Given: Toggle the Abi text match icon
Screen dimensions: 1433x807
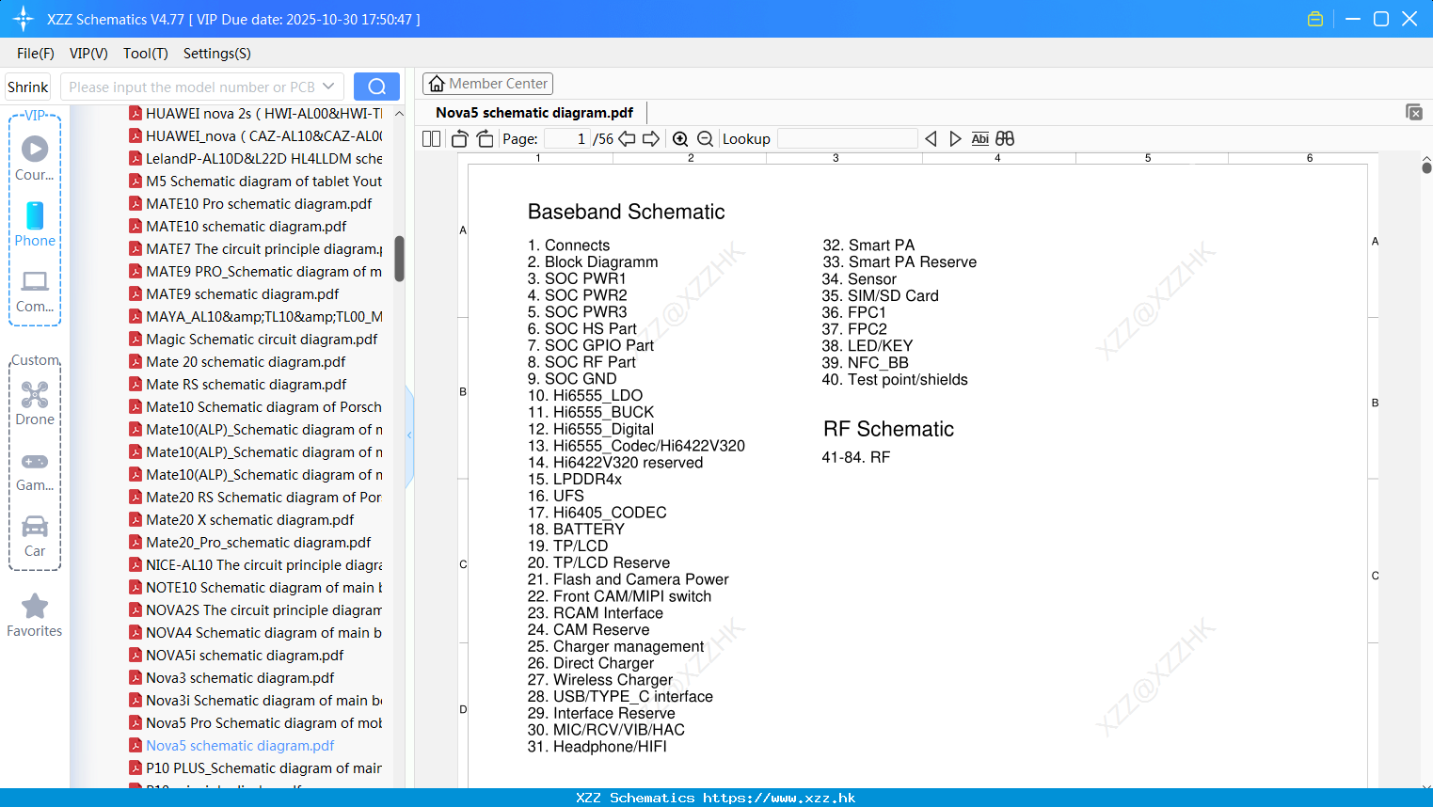Looking at the screenshot, I should (980, 139).
